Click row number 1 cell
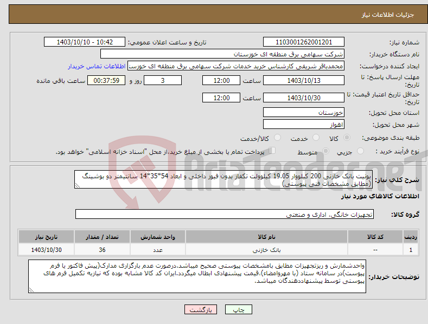The image size is (428, 324). click(411, 250)
